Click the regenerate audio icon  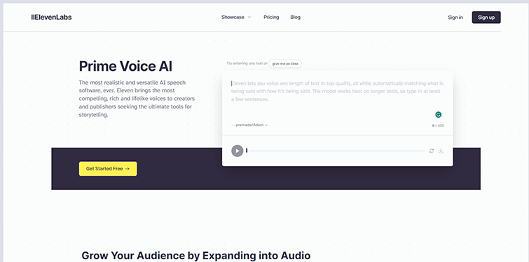coord(431,151)
